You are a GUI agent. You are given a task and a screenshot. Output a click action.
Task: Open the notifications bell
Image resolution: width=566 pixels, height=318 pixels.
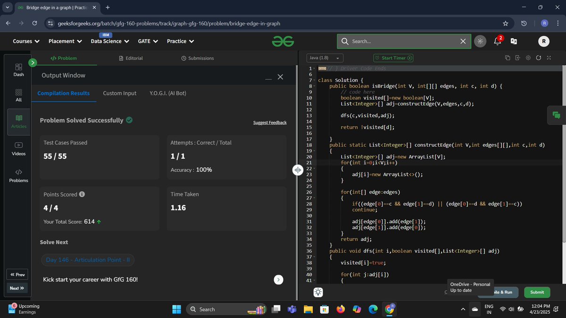point(497,41)
